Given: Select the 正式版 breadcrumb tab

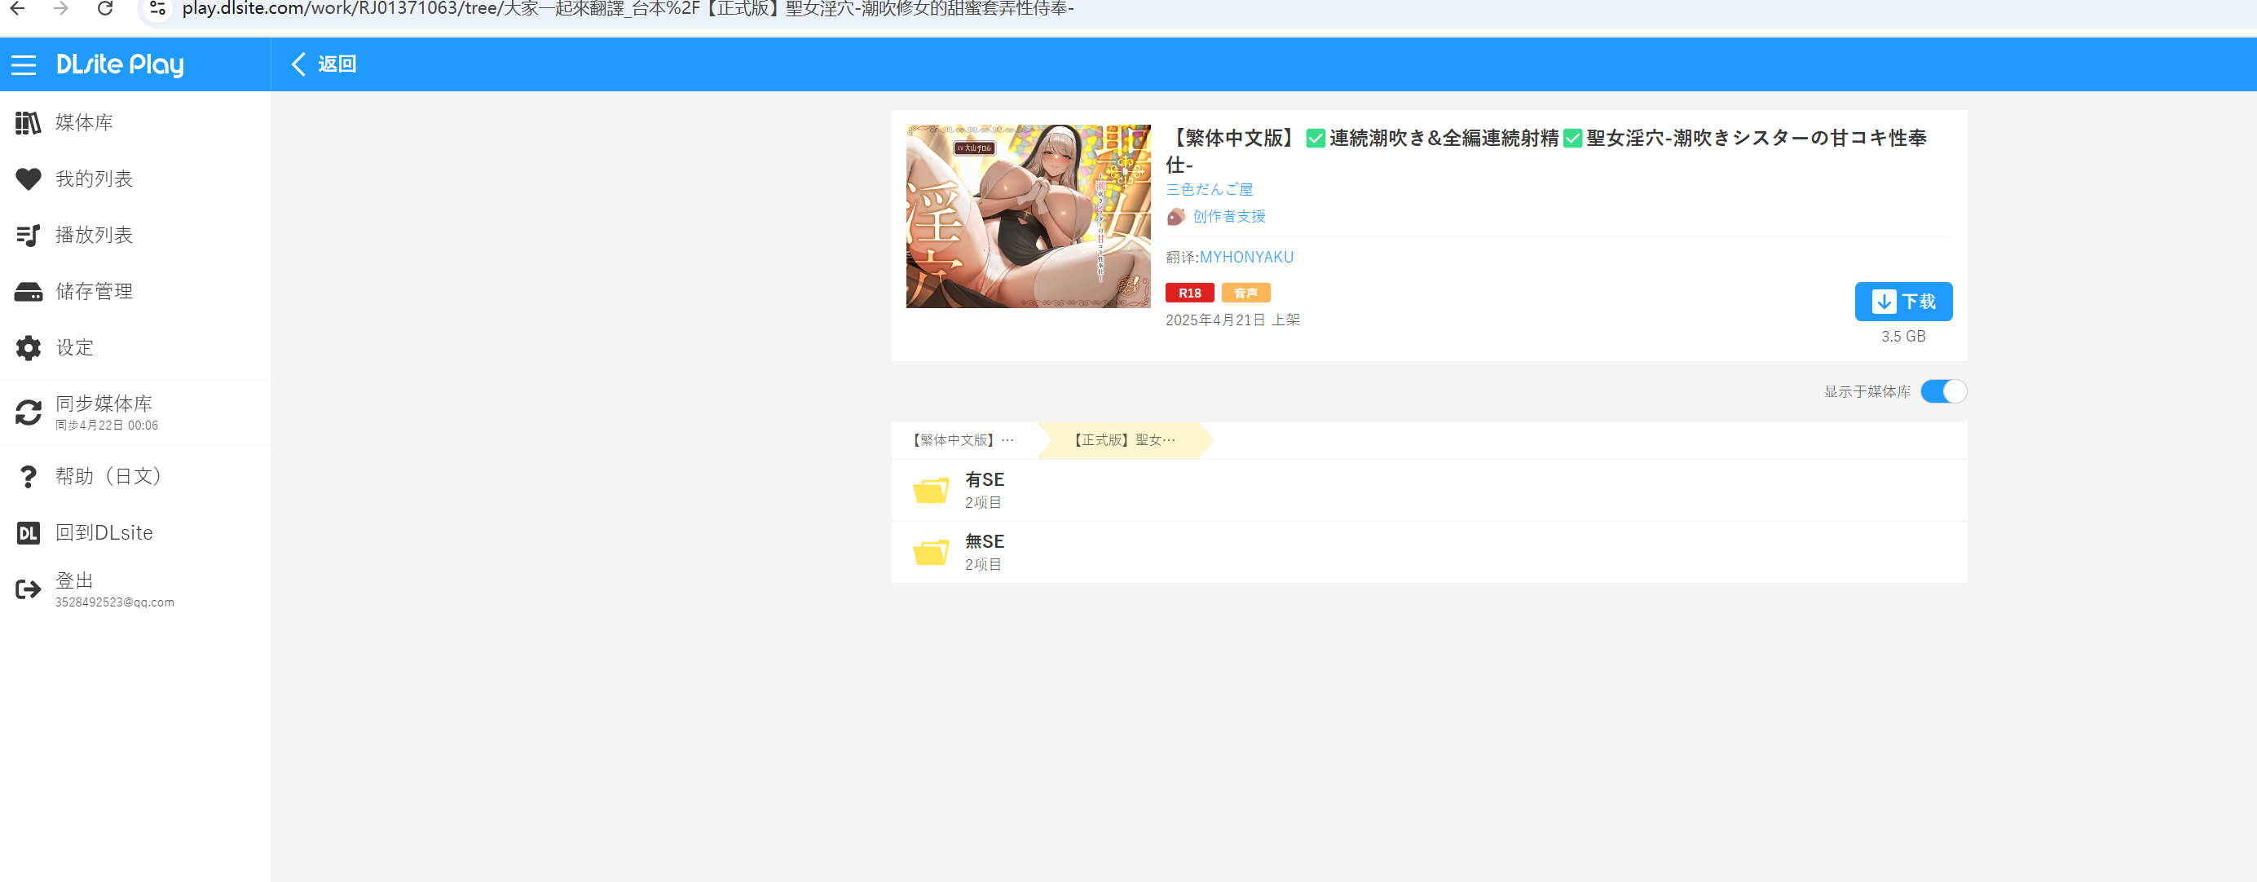Looking at the screenshot, I should pos(1124,440).
